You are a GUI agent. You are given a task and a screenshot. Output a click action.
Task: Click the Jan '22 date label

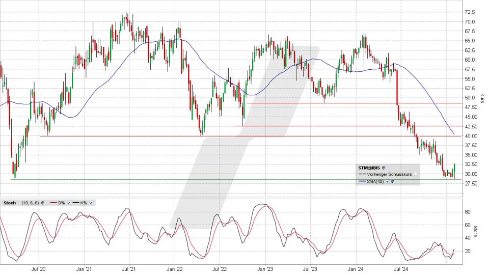[175, 269]
